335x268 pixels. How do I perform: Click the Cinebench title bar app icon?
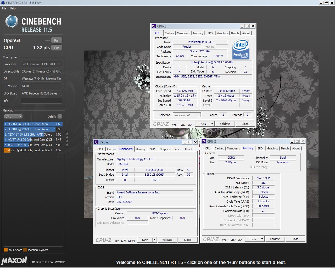3,3
